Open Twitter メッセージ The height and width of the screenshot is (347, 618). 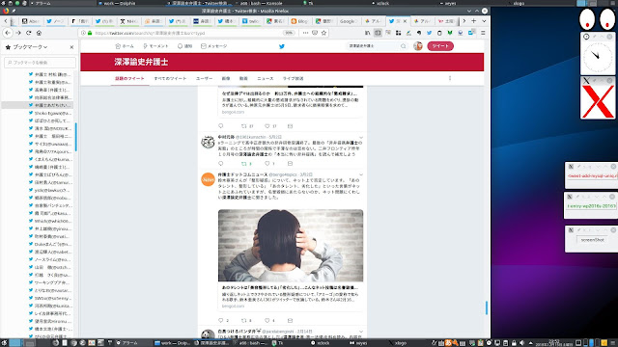pyautogui.click(x=214, y=46)
